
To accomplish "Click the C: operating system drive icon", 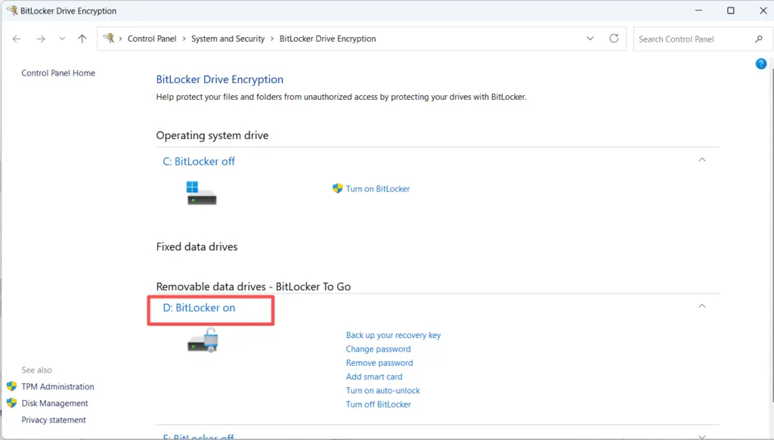I will point(201,194).
